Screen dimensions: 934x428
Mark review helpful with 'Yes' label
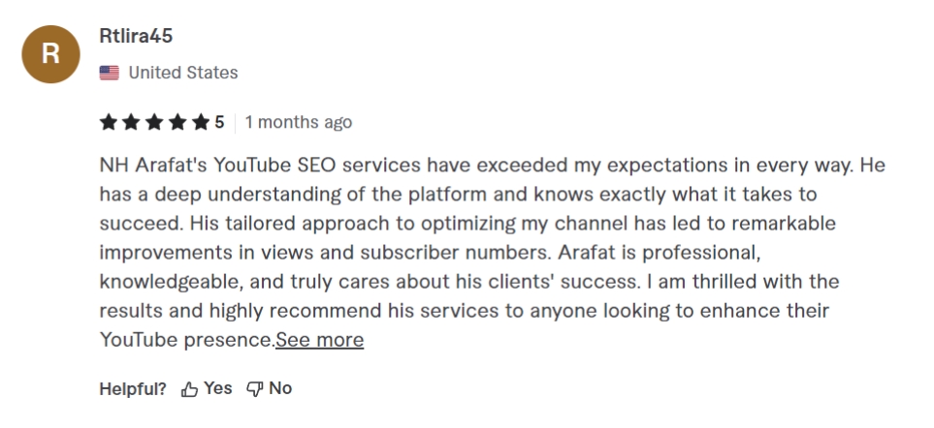218,388
